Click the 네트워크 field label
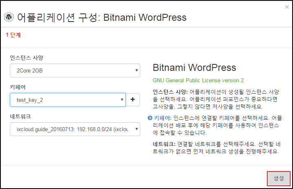Screen dimensions: 293x189 click(20, 116)
